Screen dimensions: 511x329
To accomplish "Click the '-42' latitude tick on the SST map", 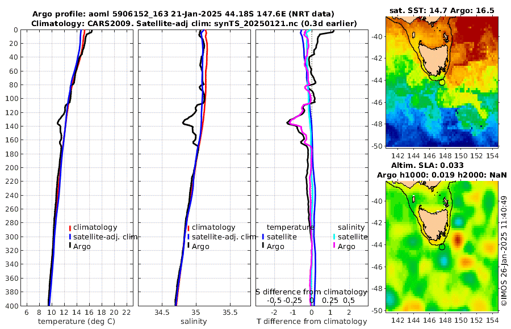I will pyautogui.click(x=378, y=58).
